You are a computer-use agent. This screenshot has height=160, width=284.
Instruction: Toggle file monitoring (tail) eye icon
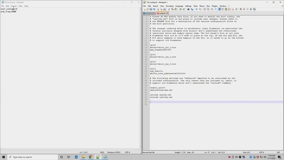point(236,9)
